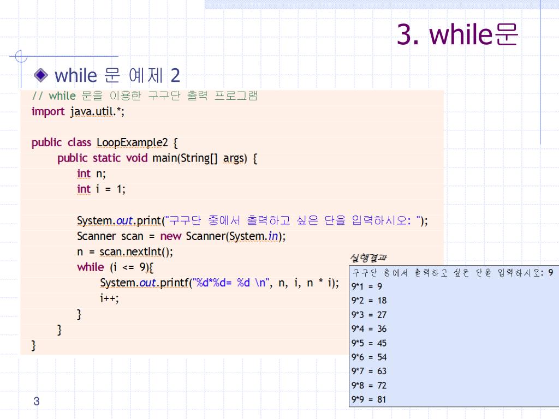Viewport: 559px width, 419px height.
Task: Click the 'while (i <= 9){' line
Action: (x=115, y=267)
